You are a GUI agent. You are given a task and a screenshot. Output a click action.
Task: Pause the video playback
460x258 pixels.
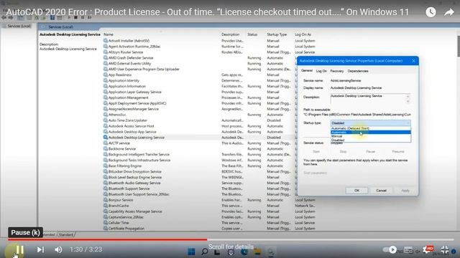click(x=19, y=249)
